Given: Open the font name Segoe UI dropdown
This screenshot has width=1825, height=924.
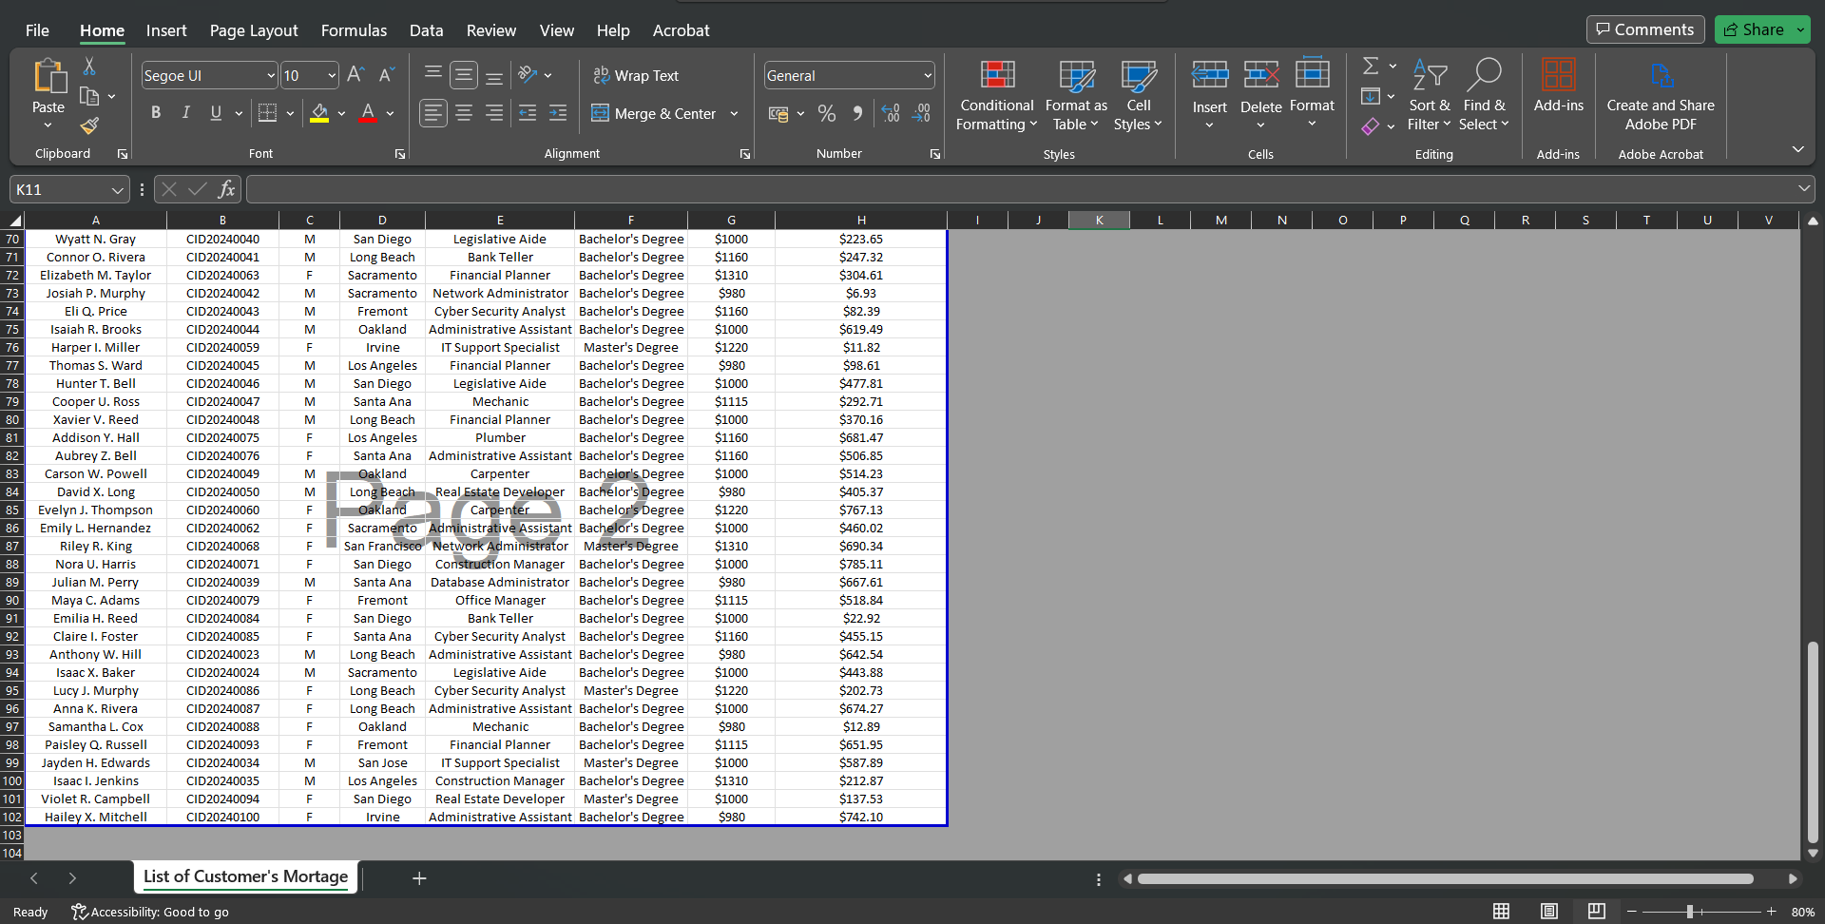Looking at the screenshot, I should click(270, 75).
